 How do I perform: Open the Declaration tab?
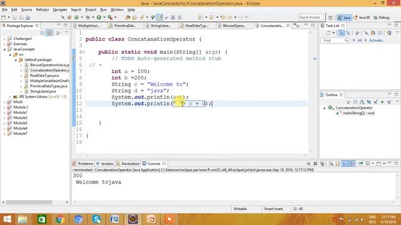click(x=128, y=164)
